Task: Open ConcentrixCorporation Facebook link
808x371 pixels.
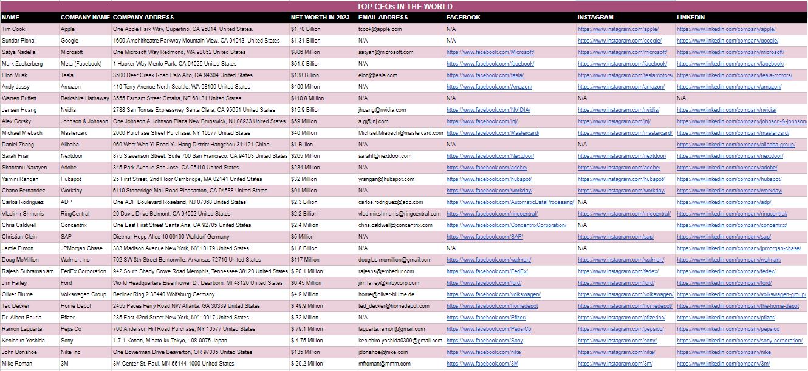Action: click(x=506, y=225)
